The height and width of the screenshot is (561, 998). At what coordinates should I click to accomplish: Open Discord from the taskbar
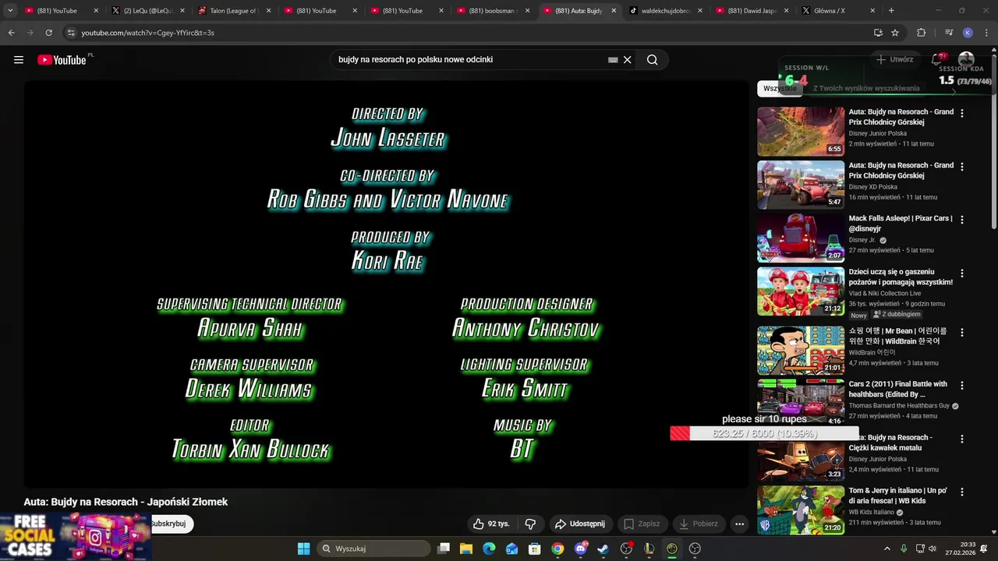(x=580, y=549)
